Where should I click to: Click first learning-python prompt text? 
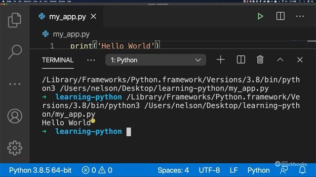click(x=89, y=97)
